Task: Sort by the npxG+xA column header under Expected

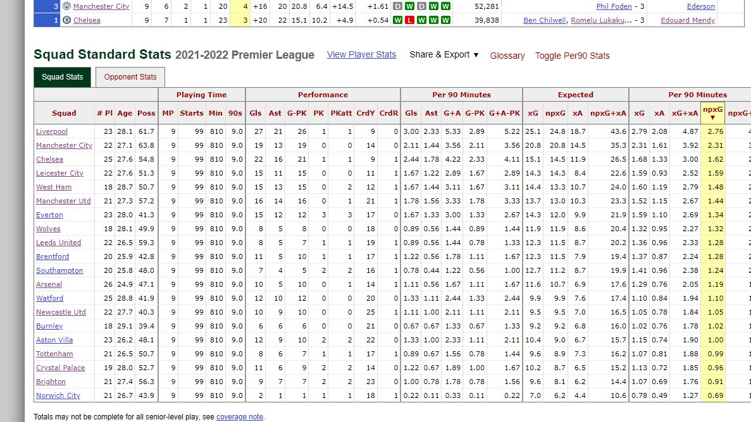Action: [x=608, y=113]
